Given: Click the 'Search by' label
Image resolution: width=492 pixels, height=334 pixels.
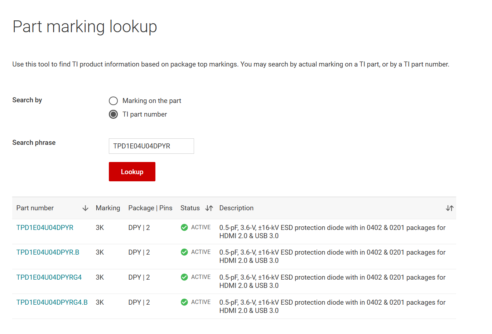Looking at the screenshot, I should click(27, 100).
